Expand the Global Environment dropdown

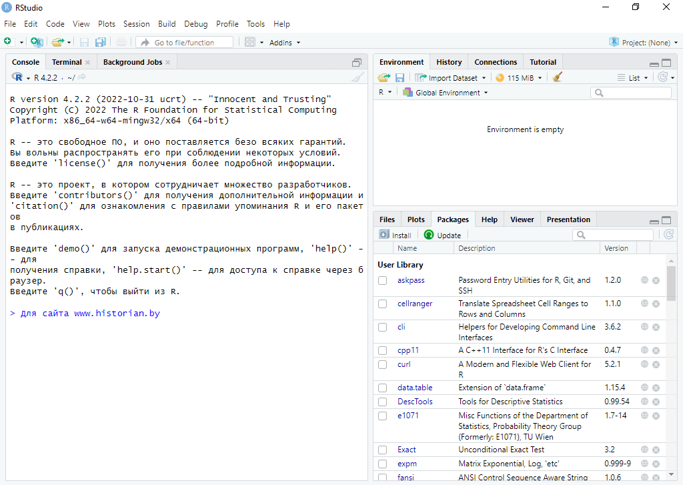tap(446, 93)
